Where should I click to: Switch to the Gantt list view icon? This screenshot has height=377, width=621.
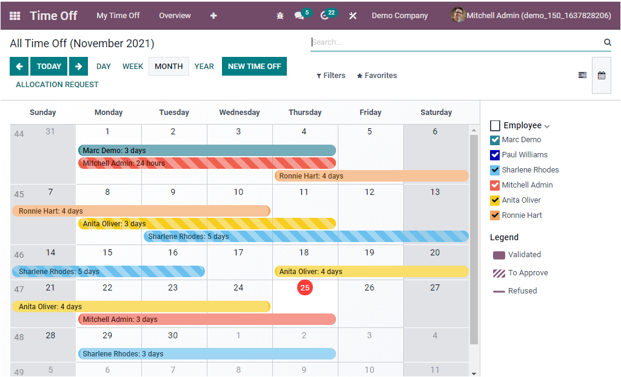coord(582,75)
